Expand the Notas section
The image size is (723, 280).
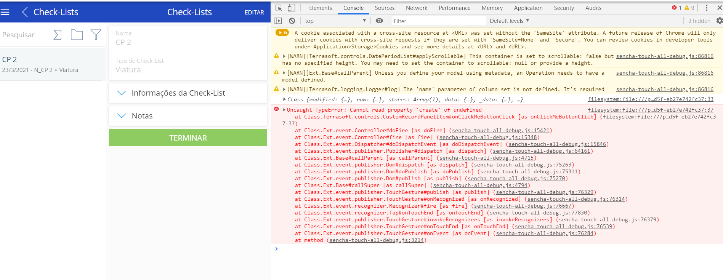pos(188,116)
